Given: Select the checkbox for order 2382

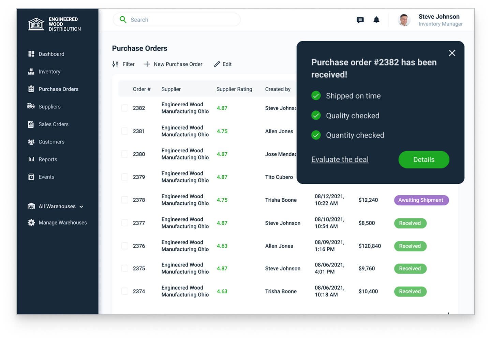Looking at the screenshot, I should pyautogui.click(x=125, y=108).
